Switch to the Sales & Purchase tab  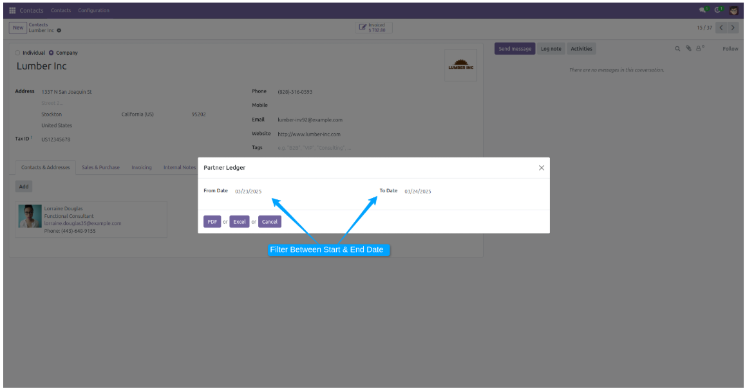[100, 167]
